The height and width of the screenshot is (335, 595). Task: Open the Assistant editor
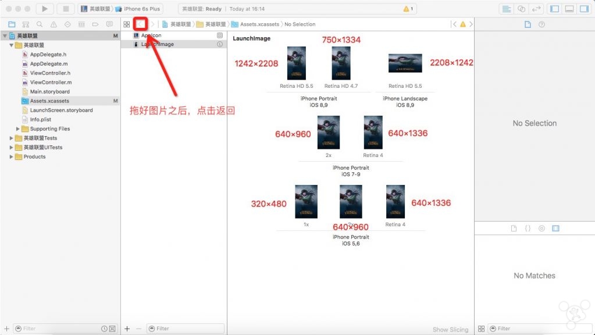(521, 9)
